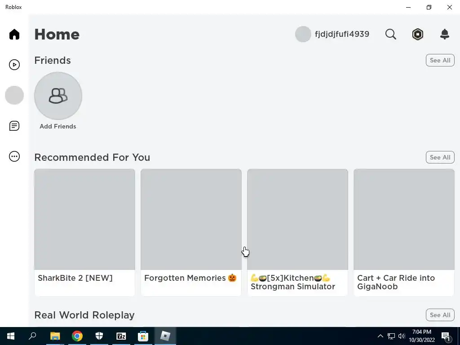Open the More options ellipsis icon
Image resolution: width=460 pixels, height=345 pixels.
point(14,156)
